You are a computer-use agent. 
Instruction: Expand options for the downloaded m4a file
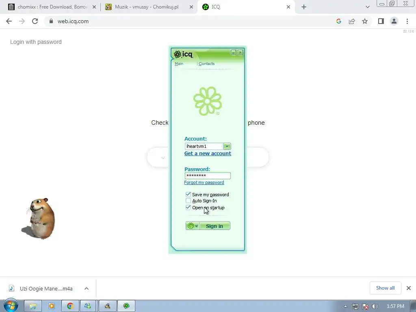87,288
